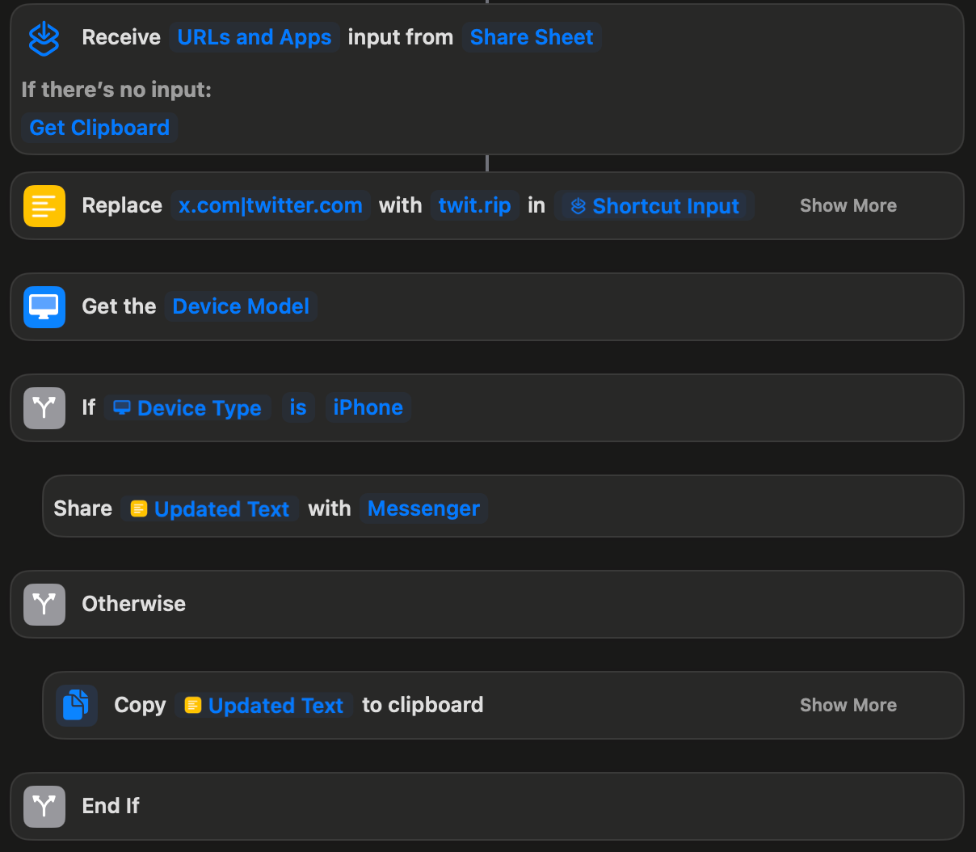Click the Get Clipboard fallback option
The height and width of the screenshot is (852, 976).
point(99,128)
